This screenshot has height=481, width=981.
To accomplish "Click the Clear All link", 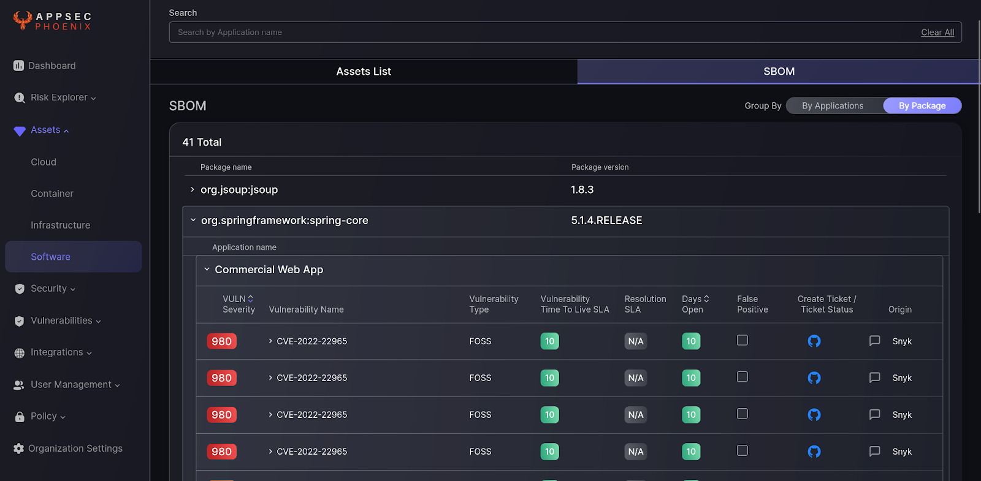I will point(937,32).
